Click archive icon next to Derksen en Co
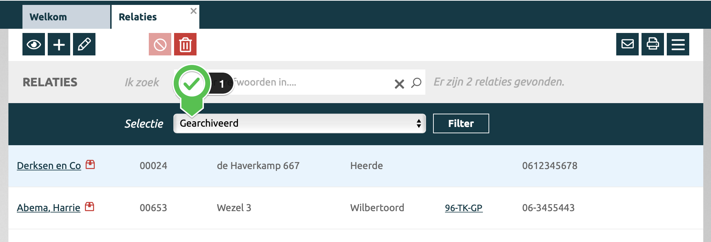Image resolution: width=711 pixels, height=242 pixels. coord(91,164)
